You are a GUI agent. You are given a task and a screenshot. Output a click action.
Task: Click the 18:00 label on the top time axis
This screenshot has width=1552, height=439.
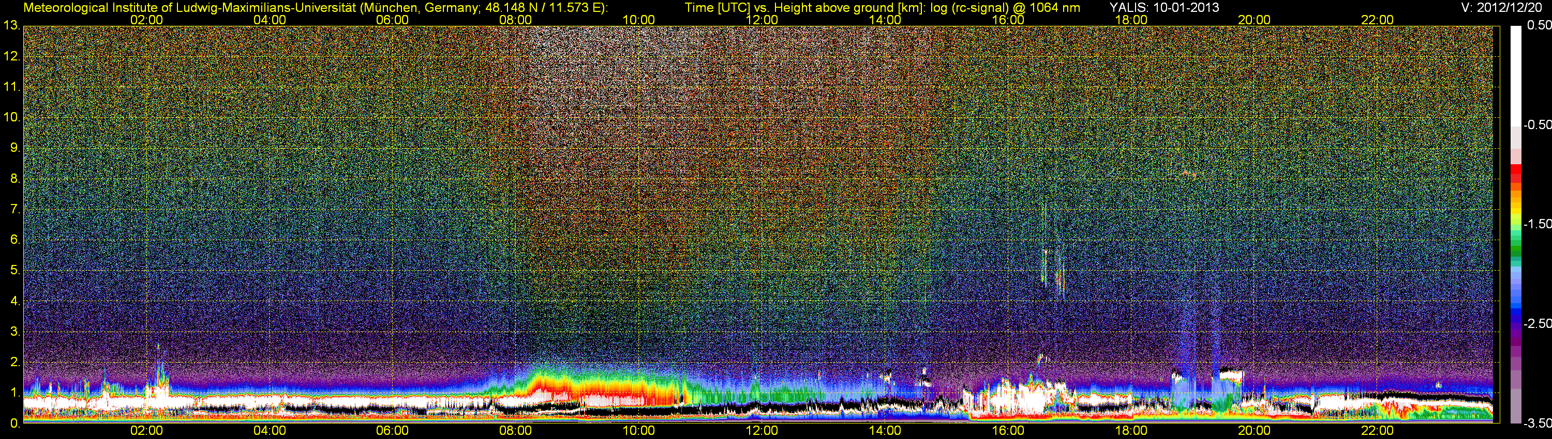click(x=1131, y=20)
